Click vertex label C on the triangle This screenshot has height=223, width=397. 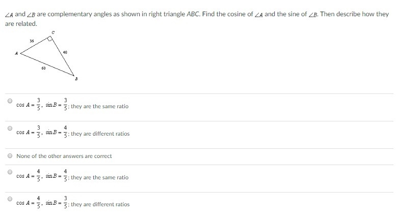53,33
